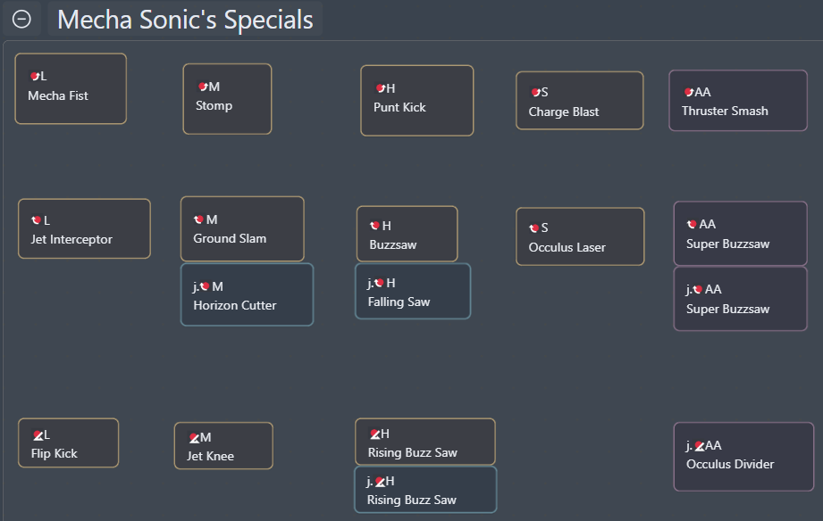This screenshot has width=823, height=521.
Task: Click the Mecha Sonic's Specials heading
Action: [x=185, y=20]
